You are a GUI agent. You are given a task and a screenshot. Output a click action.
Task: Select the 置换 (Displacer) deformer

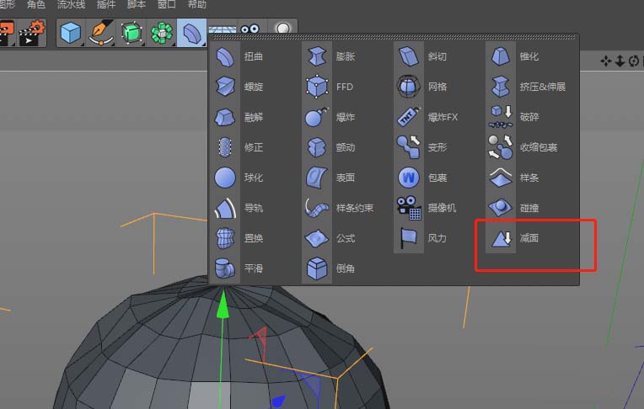click(239, 238)
